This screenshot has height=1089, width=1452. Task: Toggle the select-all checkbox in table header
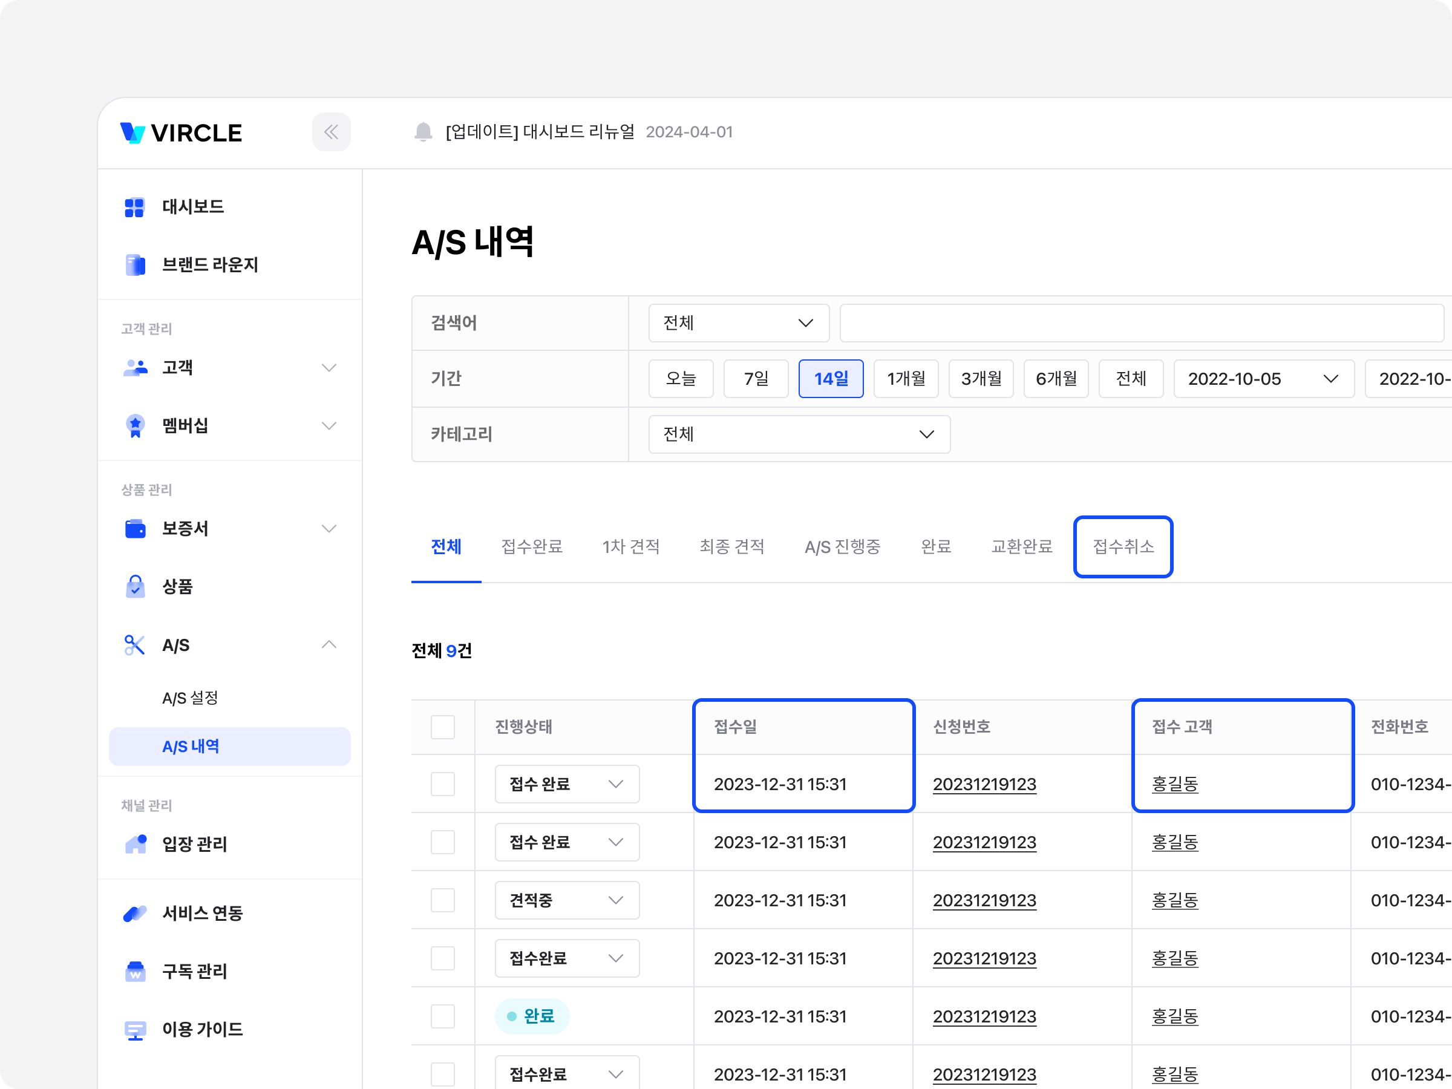click(442, 727)
